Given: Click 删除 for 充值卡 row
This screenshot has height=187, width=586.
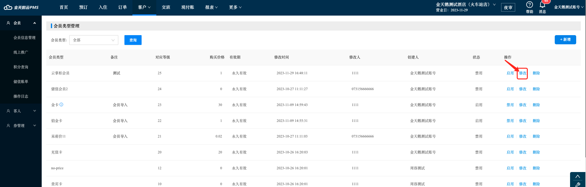Looking at the screenshot, I should pos(536,152).
